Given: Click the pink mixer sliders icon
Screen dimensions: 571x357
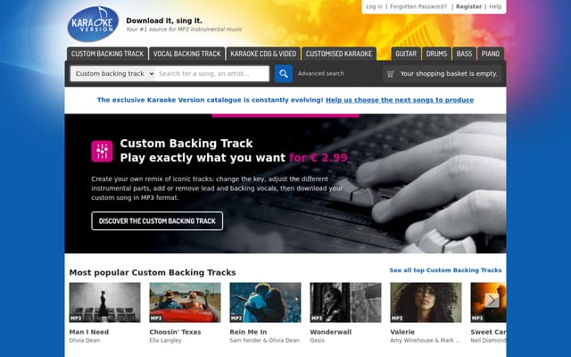Looking at the screenshot, I should (102, 151).
